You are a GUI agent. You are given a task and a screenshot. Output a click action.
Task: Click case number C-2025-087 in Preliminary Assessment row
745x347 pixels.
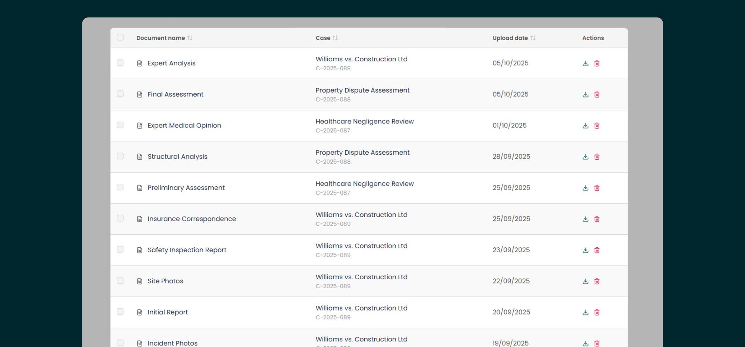(x=333, y=193)
